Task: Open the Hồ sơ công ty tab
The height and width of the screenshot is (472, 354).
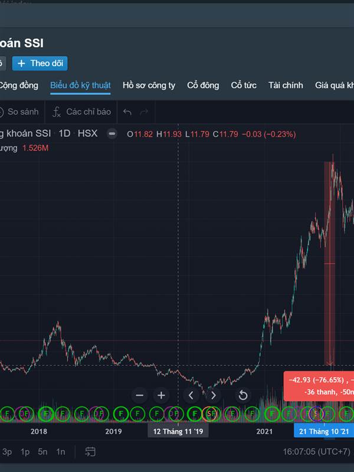Action: coord(149,86)
